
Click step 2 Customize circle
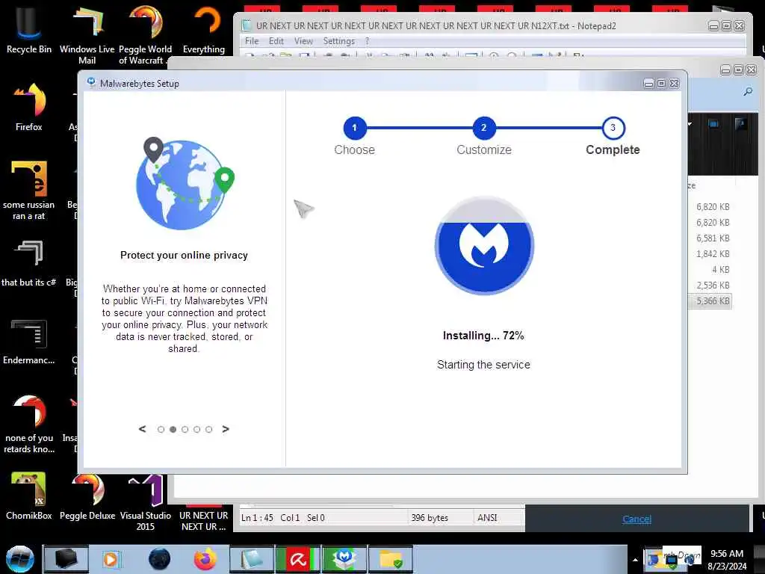tap(484, 128)
